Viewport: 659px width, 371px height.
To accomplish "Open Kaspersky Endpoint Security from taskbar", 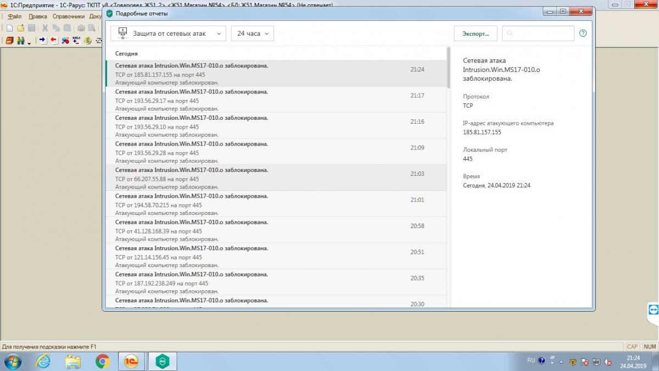I will tap(162, 361).
